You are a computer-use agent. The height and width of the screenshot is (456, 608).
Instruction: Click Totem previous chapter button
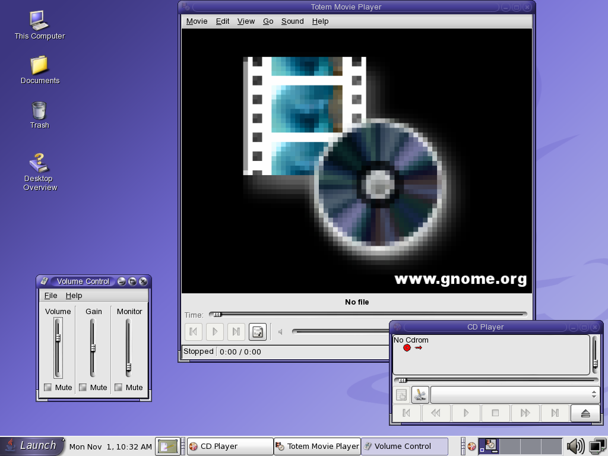pyautogui.click(x=194, y=332)
